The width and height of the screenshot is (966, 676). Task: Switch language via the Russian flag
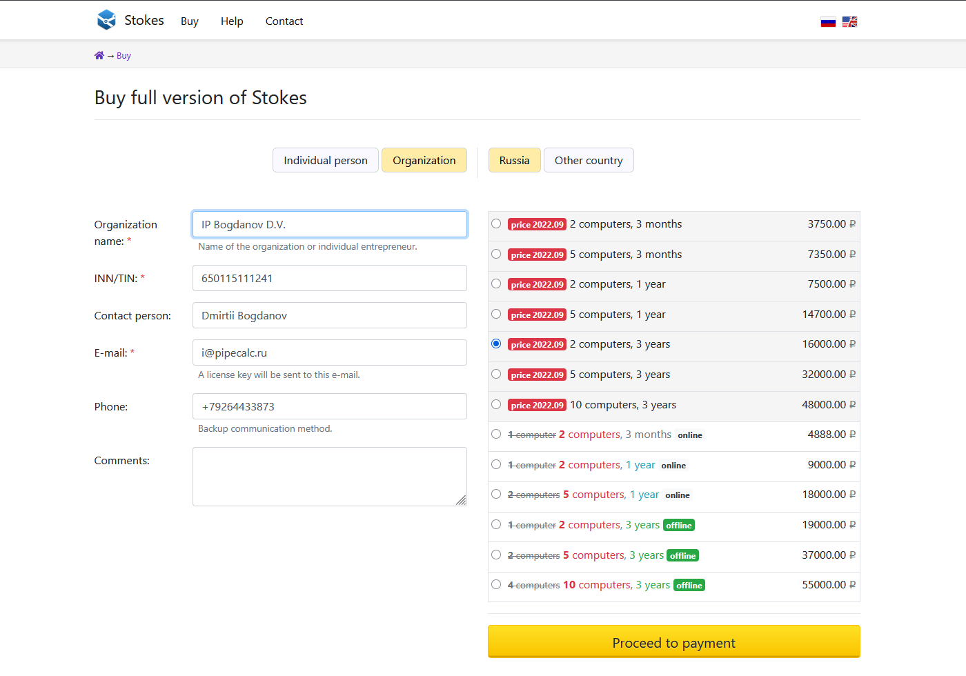tap(828, 22)
